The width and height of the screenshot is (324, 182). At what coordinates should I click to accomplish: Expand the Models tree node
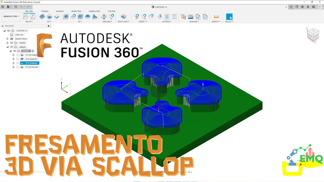(7, 43)
